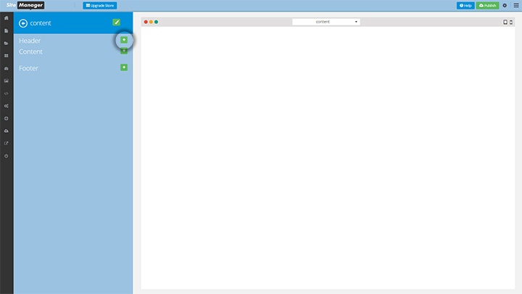Click the green pencil edit icon

pyautogui.click(x=116, y=22)
